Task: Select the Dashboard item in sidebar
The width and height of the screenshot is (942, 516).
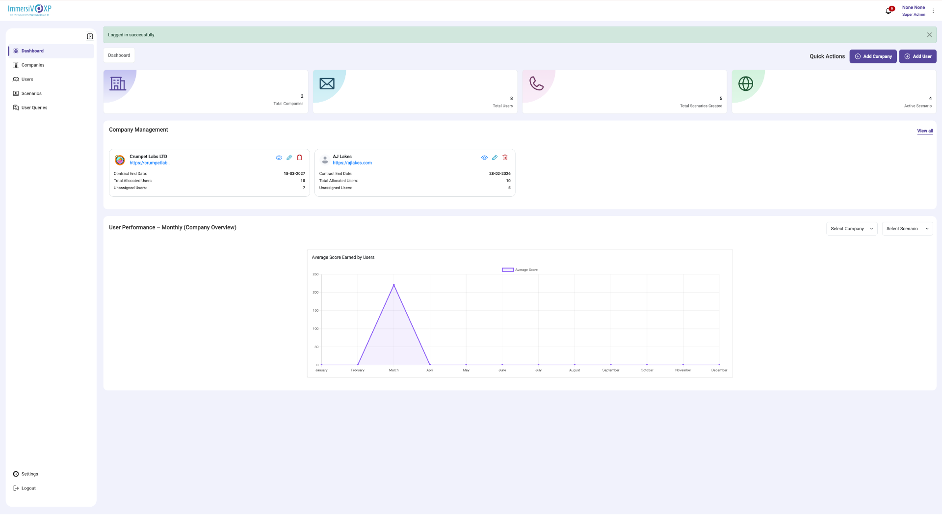Action: click(33, 51)
